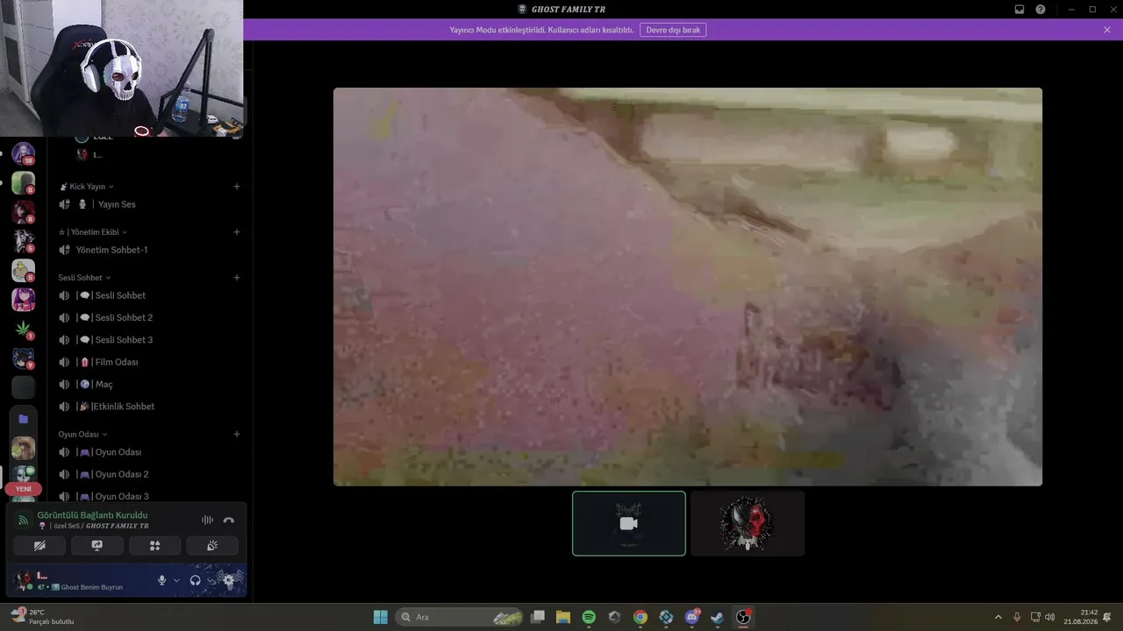Open the yellow duck server icon
Viewport: 1123px width, 631px height.
click(24, 271)
